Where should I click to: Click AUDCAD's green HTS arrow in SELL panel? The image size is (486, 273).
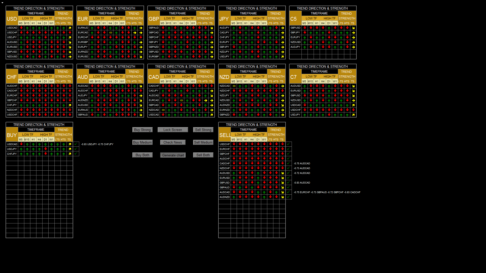click(x=276, y=192)
